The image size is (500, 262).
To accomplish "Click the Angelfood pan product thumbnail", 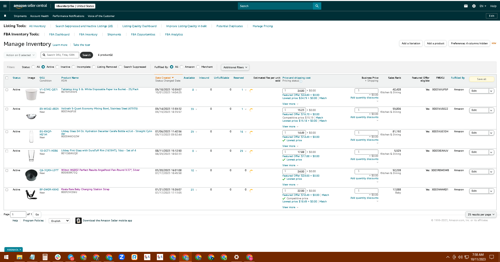I will 31,175.
